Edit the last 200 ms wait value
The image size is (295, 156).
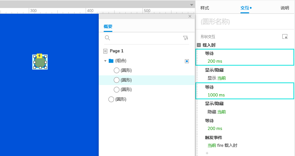pyautogui.click(x=215, y=129)
